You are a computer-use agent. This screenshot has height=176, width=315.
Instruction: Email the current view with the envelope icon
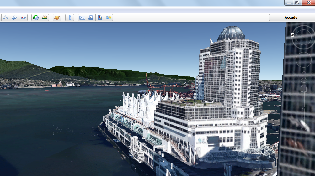coord(82,18)
